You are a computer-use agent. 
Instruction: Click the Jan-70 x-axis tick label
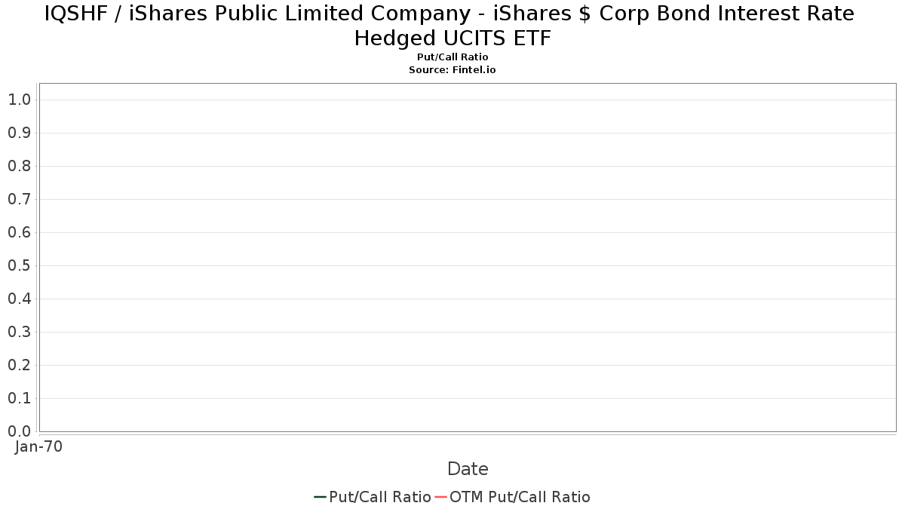pos(38,446)
